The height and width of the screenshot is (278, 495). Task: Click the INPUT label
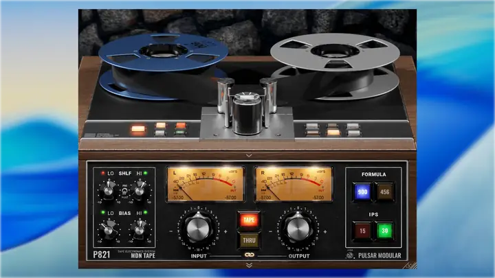(199, 256)
